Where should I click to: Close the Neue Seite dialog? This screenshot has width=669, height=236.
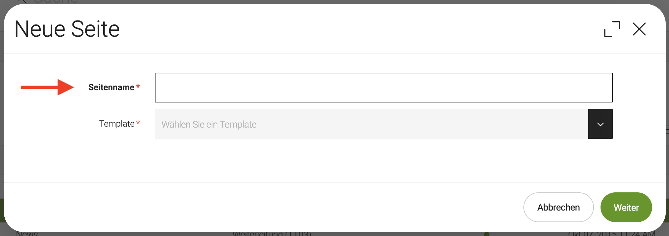click(x=639, y=29)
